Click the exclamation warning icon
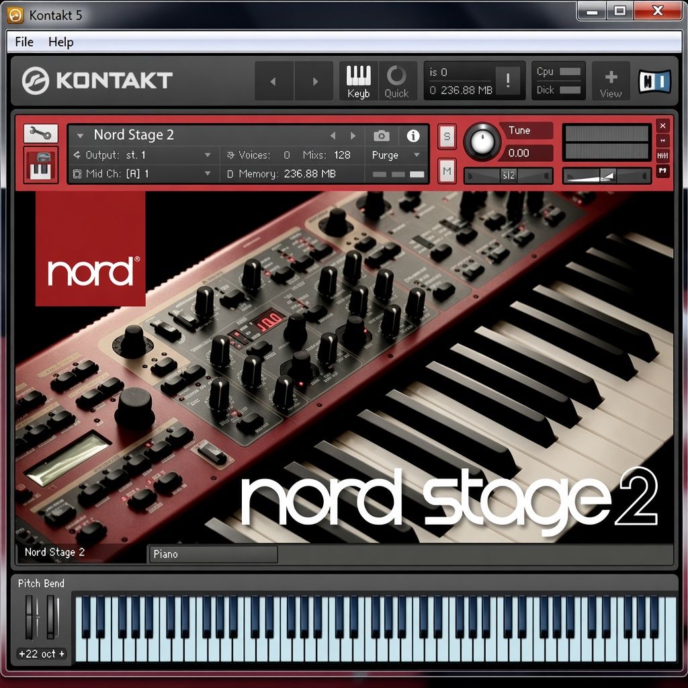 508,81
